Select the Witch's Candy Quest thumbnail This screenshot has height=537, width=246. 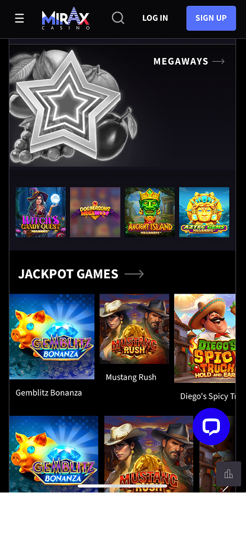pyautogui.click(x=41, y=212)
